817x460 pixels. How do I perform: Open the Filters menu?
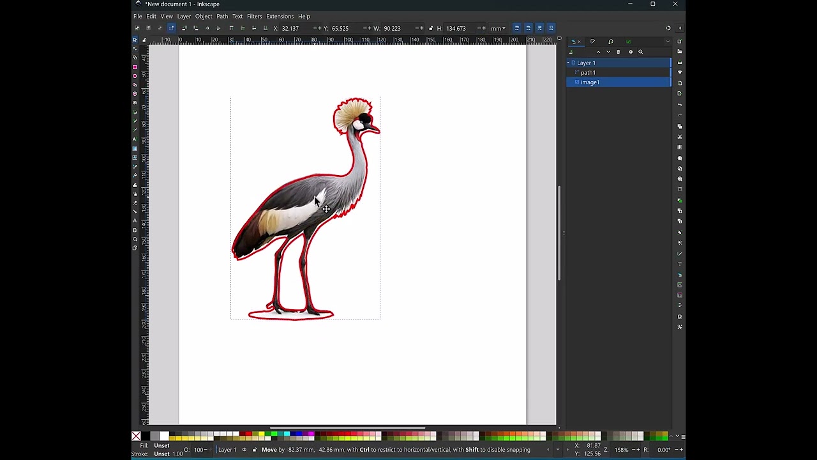coord(255,17)
